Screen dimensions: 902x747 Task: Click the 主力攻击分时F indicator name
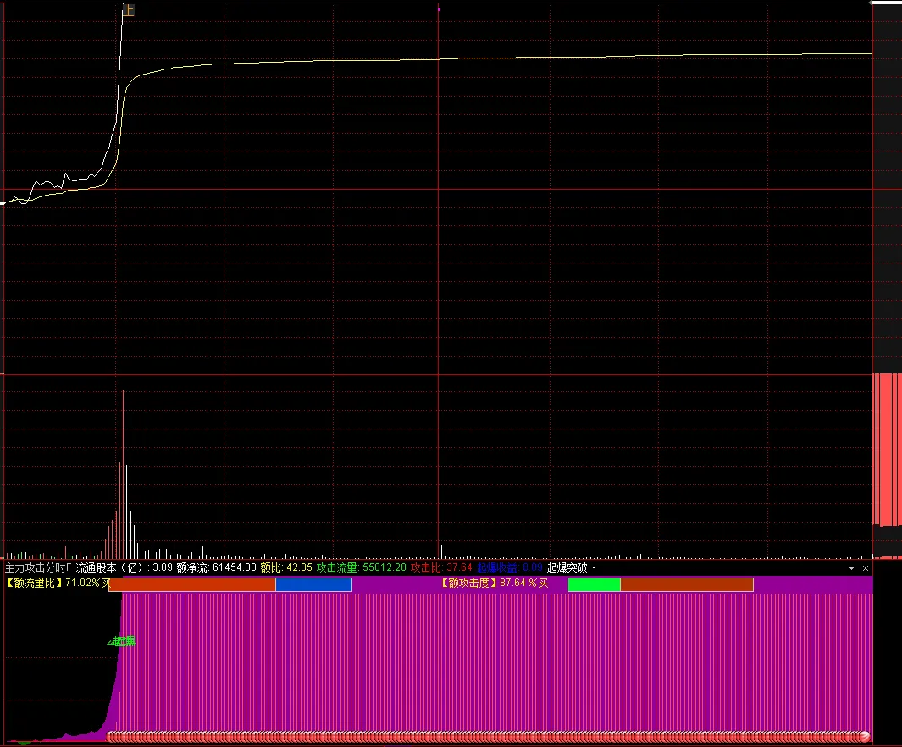click(x=38, y=567)
